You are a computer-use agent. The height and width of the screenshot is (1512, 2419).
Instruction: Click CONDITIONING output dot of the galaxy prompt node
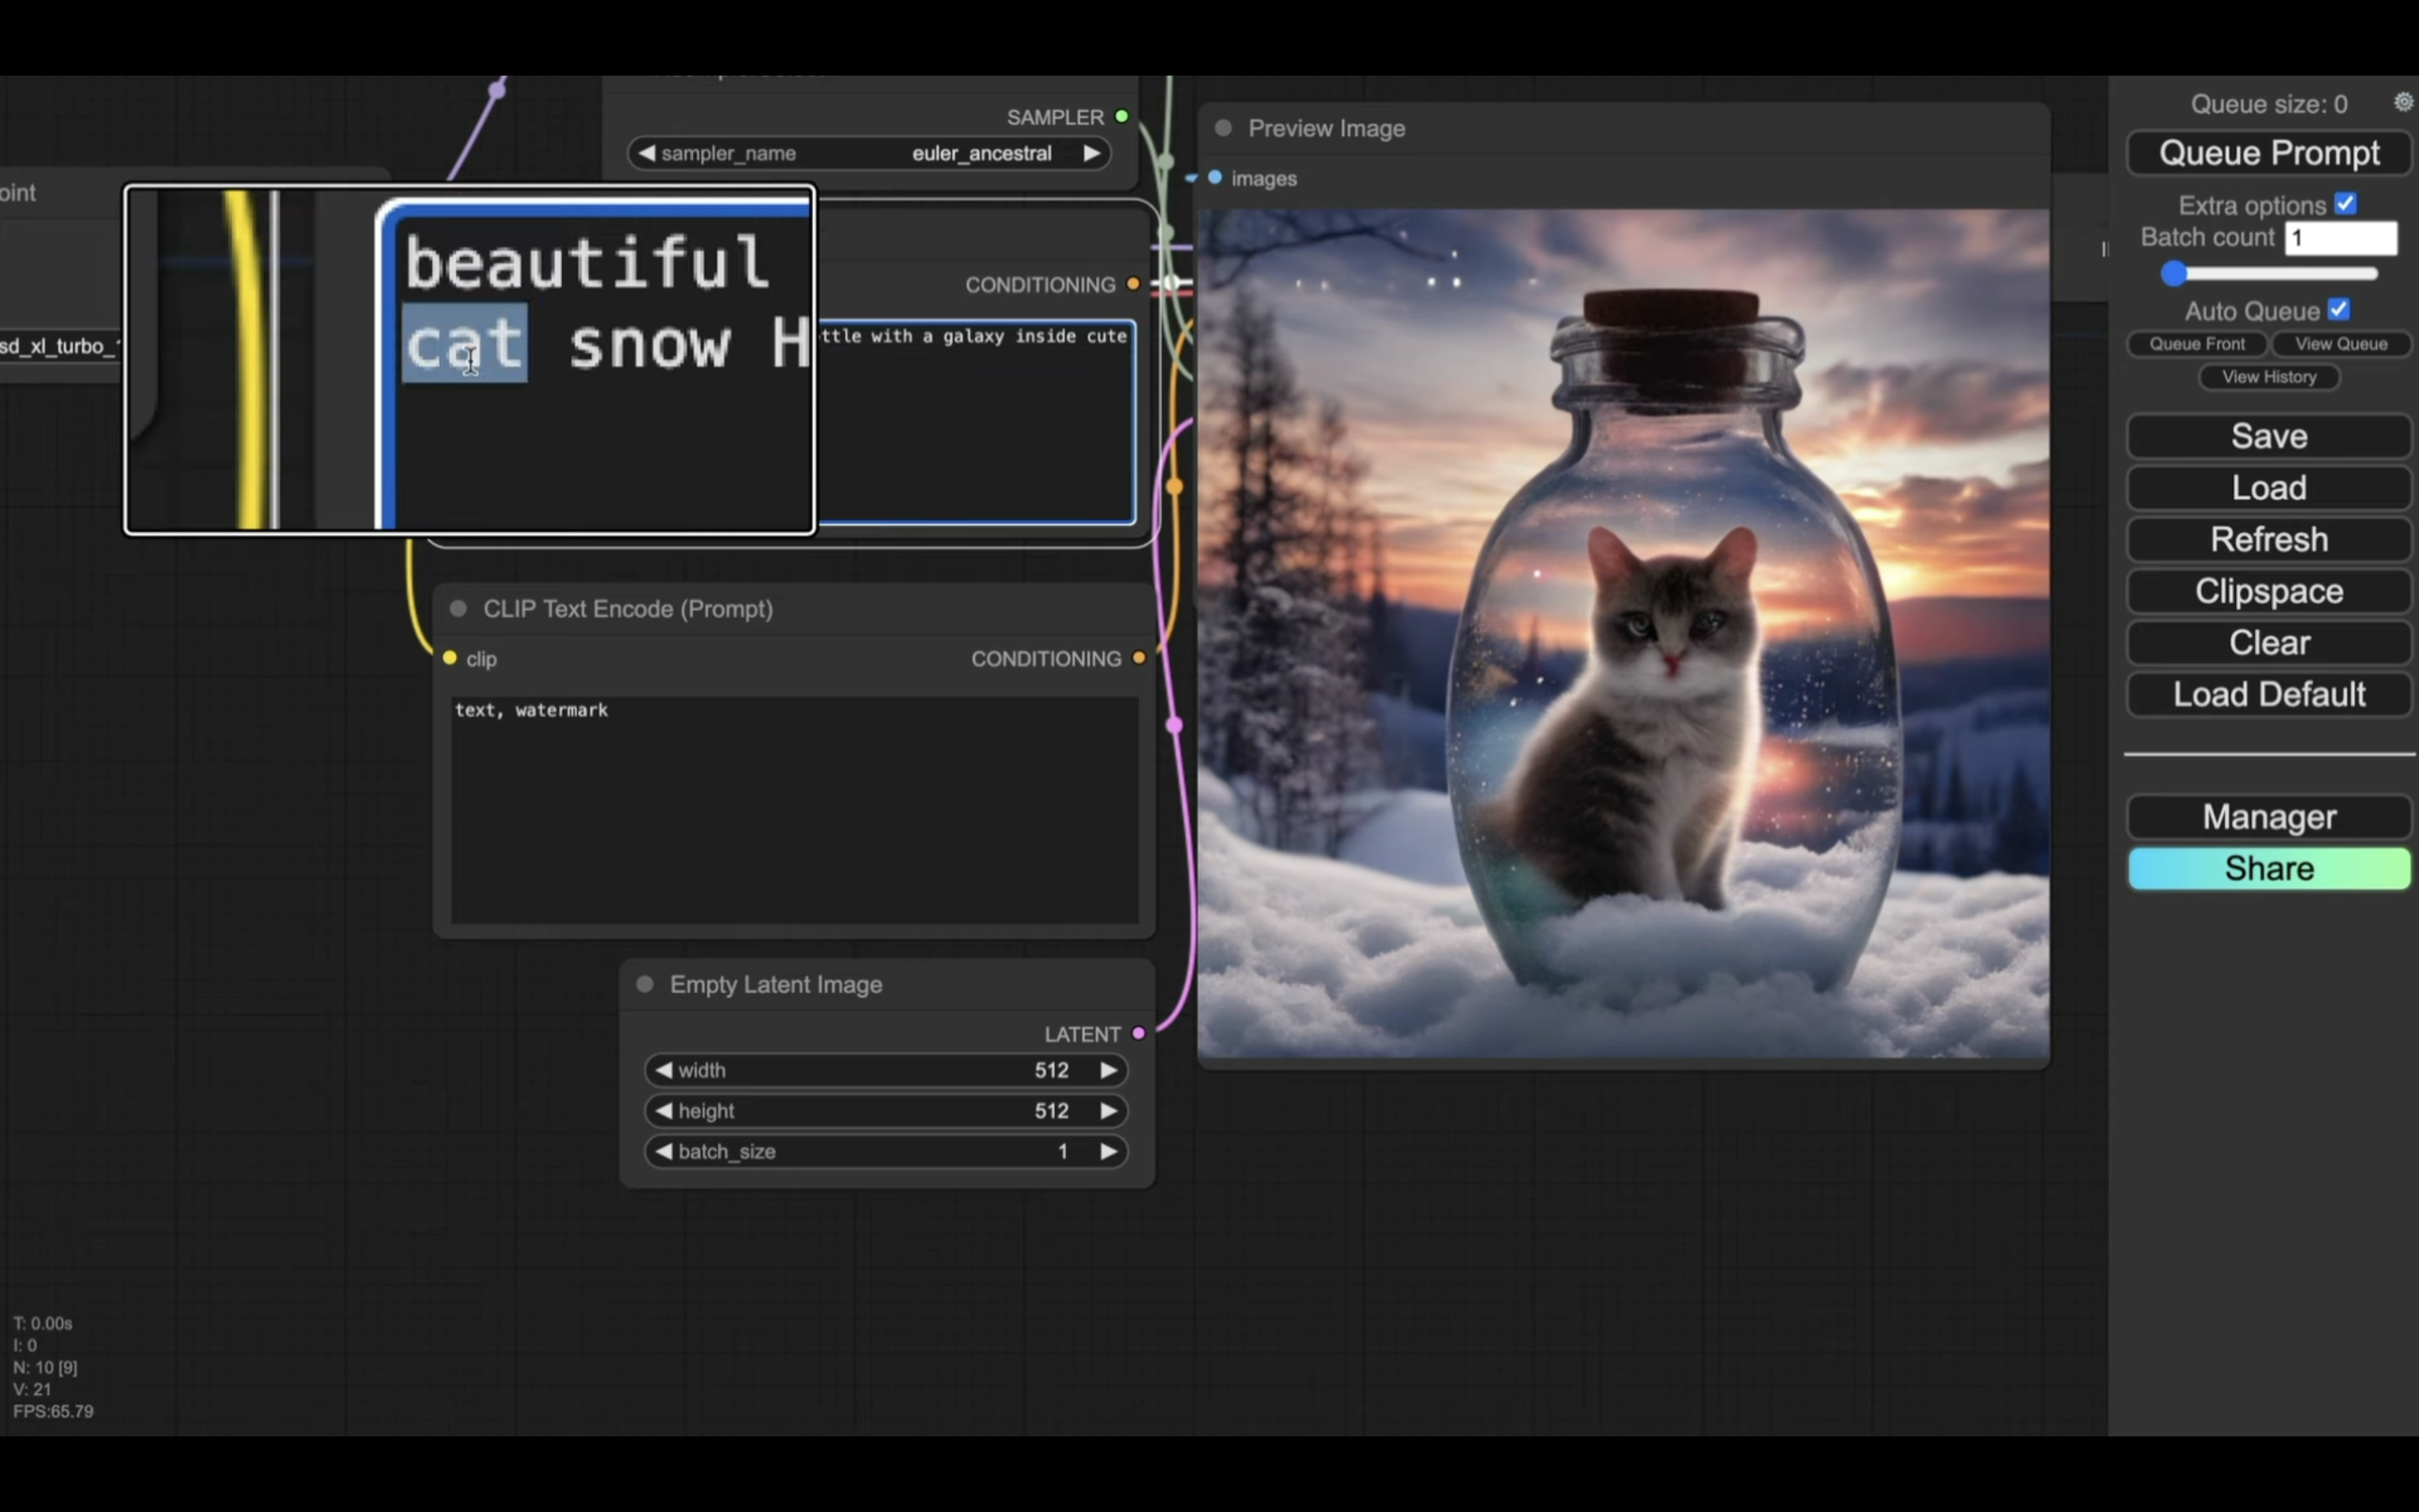[1132, 284]
